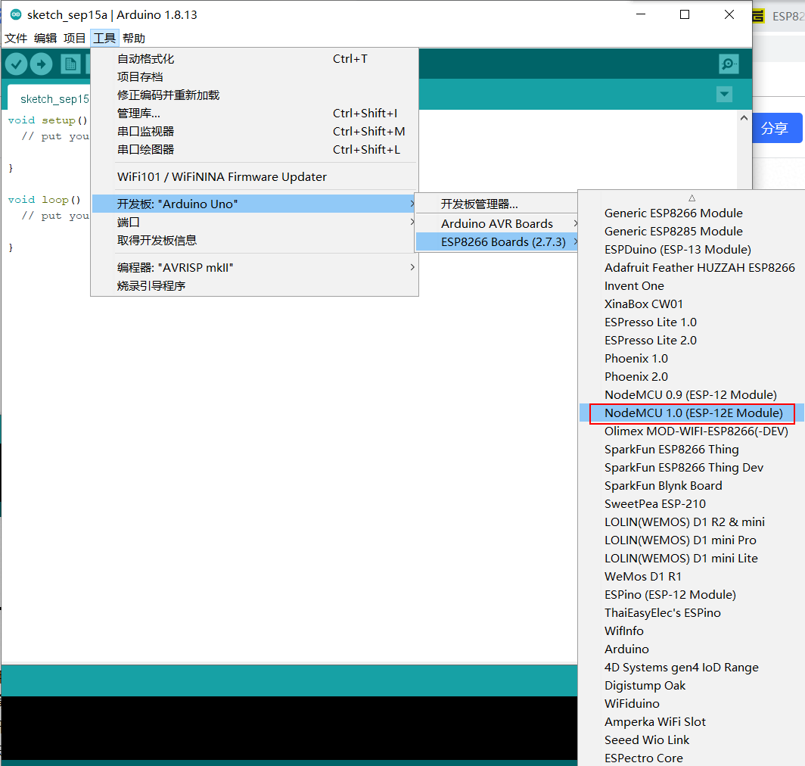Open the 工具 (Tools) menu

coord(104,38)
